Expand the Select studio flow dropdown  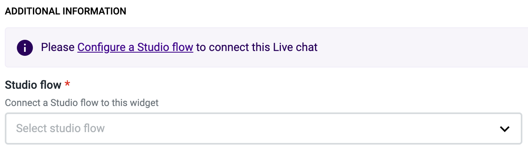[x=264, y=129]
